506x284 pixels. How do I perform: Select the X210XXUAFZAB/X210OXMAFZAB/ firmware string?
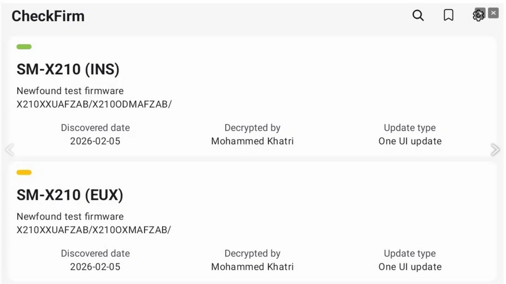(94, 230)
